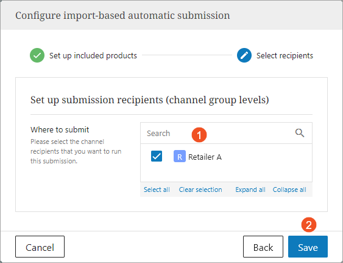Click the Clear selection link

point(200,190)
